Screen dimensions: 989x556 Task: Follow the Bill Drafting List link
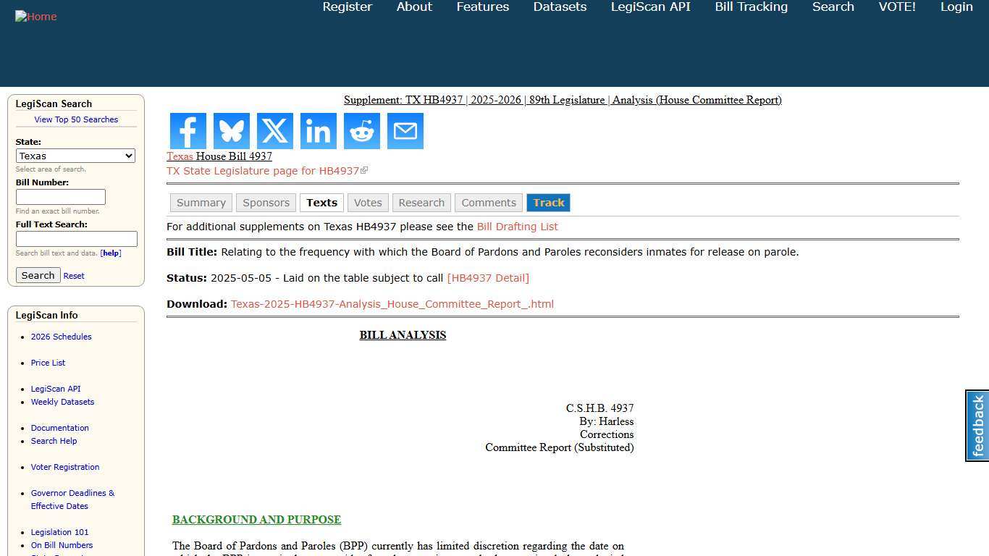(517, 227)
